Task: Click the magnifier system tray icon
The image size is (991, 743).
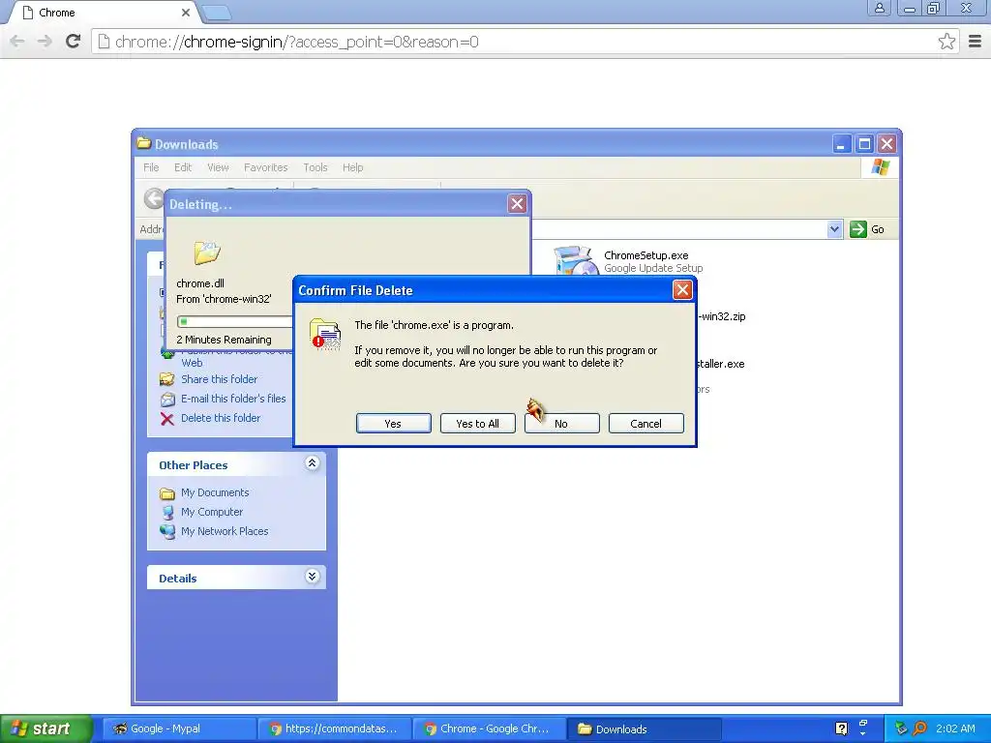Action: coord(919,728)
